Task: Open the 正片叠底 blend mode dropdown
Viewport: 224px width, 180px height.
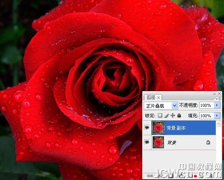Action: coord(174,106)
